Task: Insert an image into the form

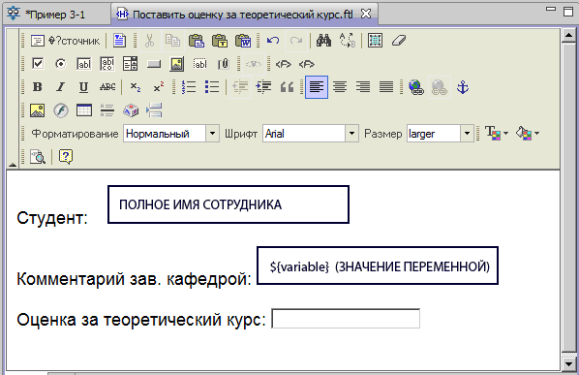Action: pyautogui.click(x=38, y=110)
